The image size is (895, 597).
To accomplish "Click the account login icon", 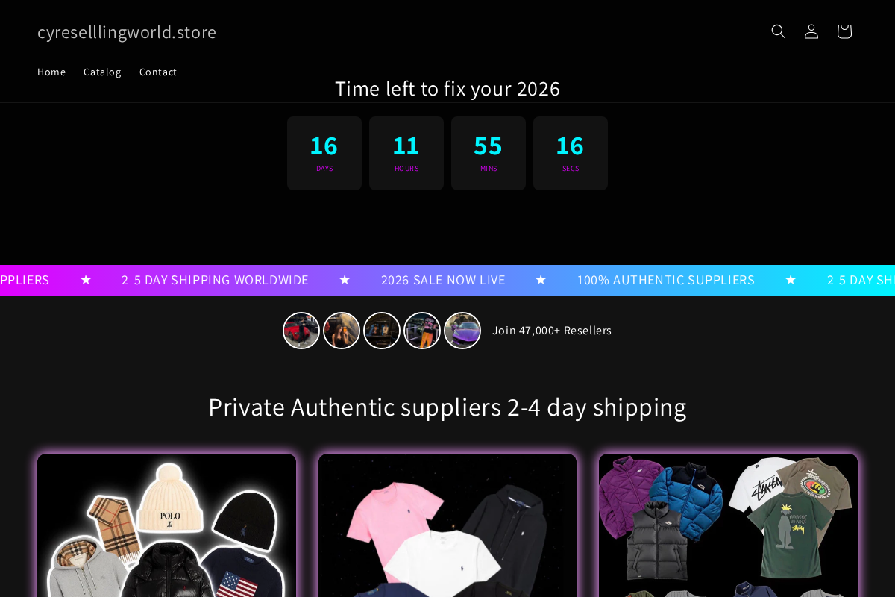I will tap(811, 31).
